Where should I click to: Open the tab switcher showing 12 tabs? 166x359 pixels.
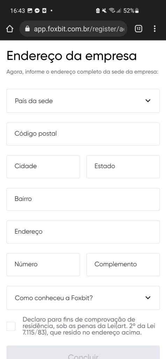pyautogui.click(x=138, y=29)
